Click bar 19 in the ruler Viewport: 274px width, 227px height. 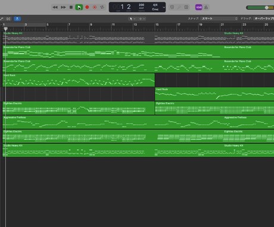[x=201, y=24]
